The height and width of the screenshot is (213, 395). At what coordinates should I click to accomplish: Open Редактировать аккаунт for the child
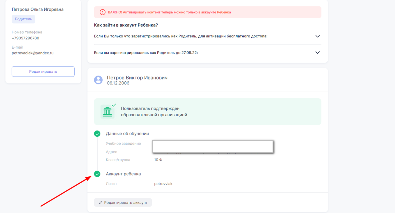coord(123,202)
